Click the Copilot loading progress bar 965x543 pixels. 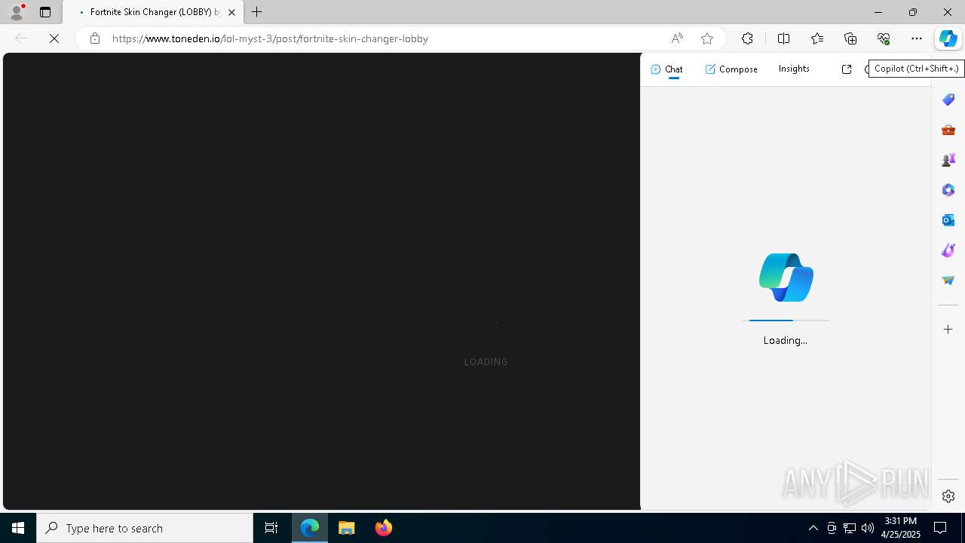(786, 321)
